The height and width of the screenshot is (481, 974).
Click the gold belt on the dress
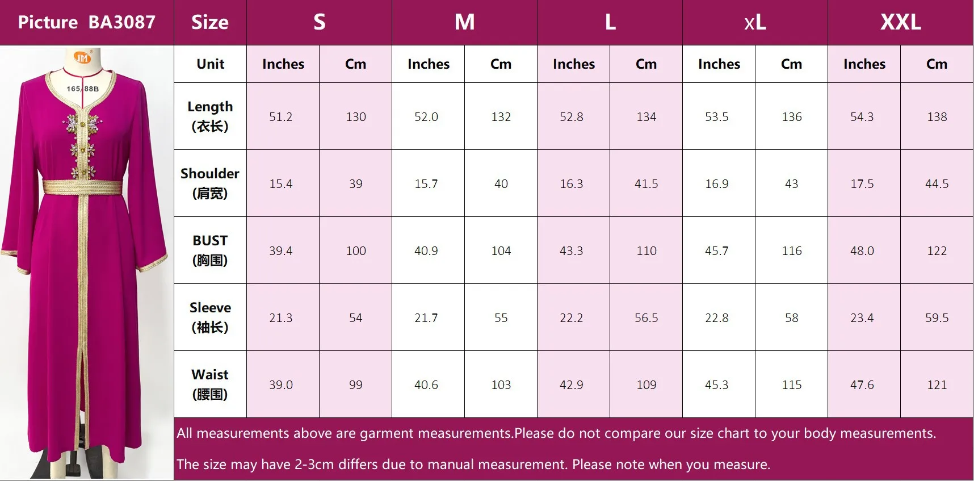83,187
